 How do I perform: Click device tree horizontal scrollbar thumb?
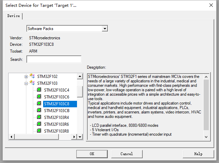pyautogui.click(x=37, y=137)
